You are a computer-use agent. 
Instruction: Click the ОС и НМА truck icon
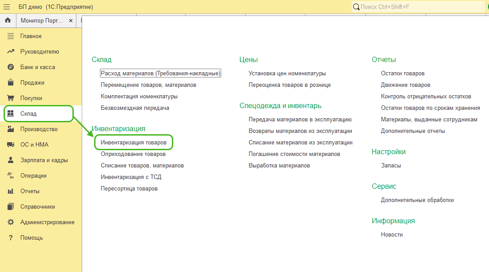(x=11, y=145)
